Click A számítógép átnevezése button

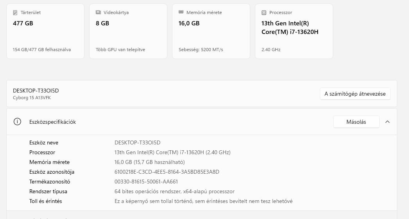355,94
